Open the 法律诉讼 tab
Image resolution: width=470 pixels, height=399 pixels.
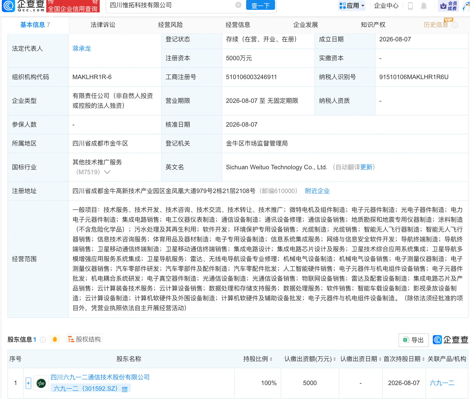[x=103, y=25]
